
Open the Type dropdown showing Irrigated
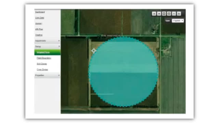pyautogui.click(x=178, y=20)
